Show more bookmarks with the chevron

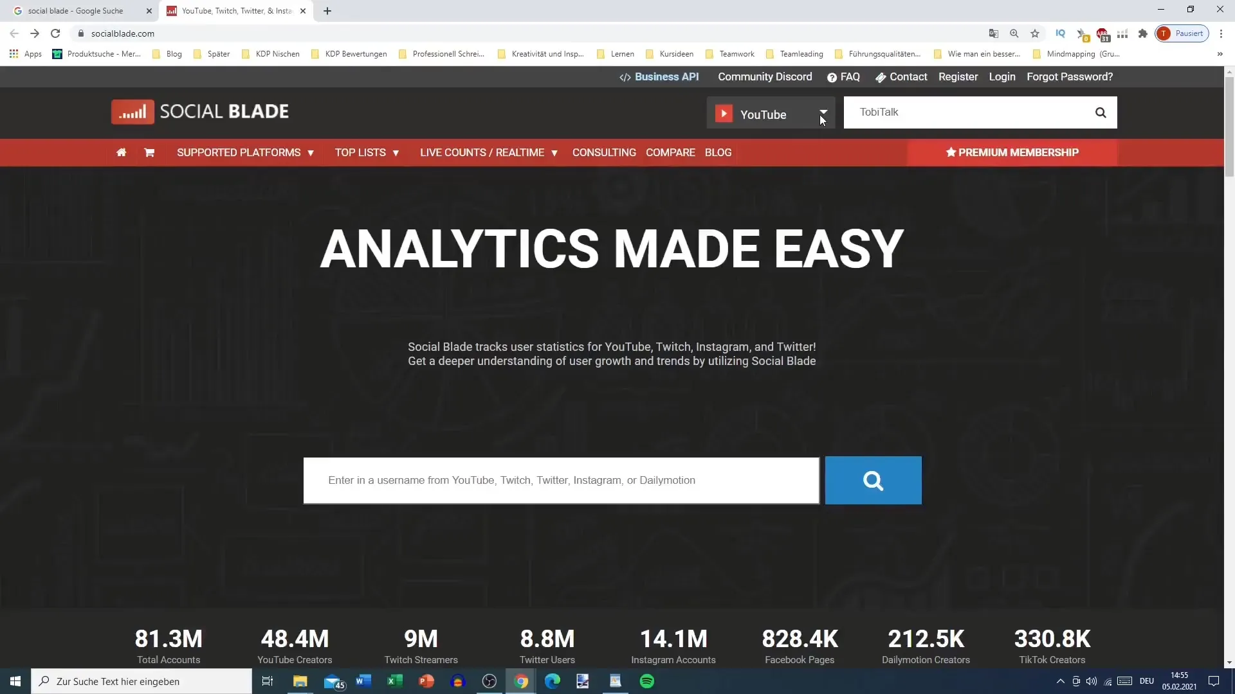pos(1220,54)
